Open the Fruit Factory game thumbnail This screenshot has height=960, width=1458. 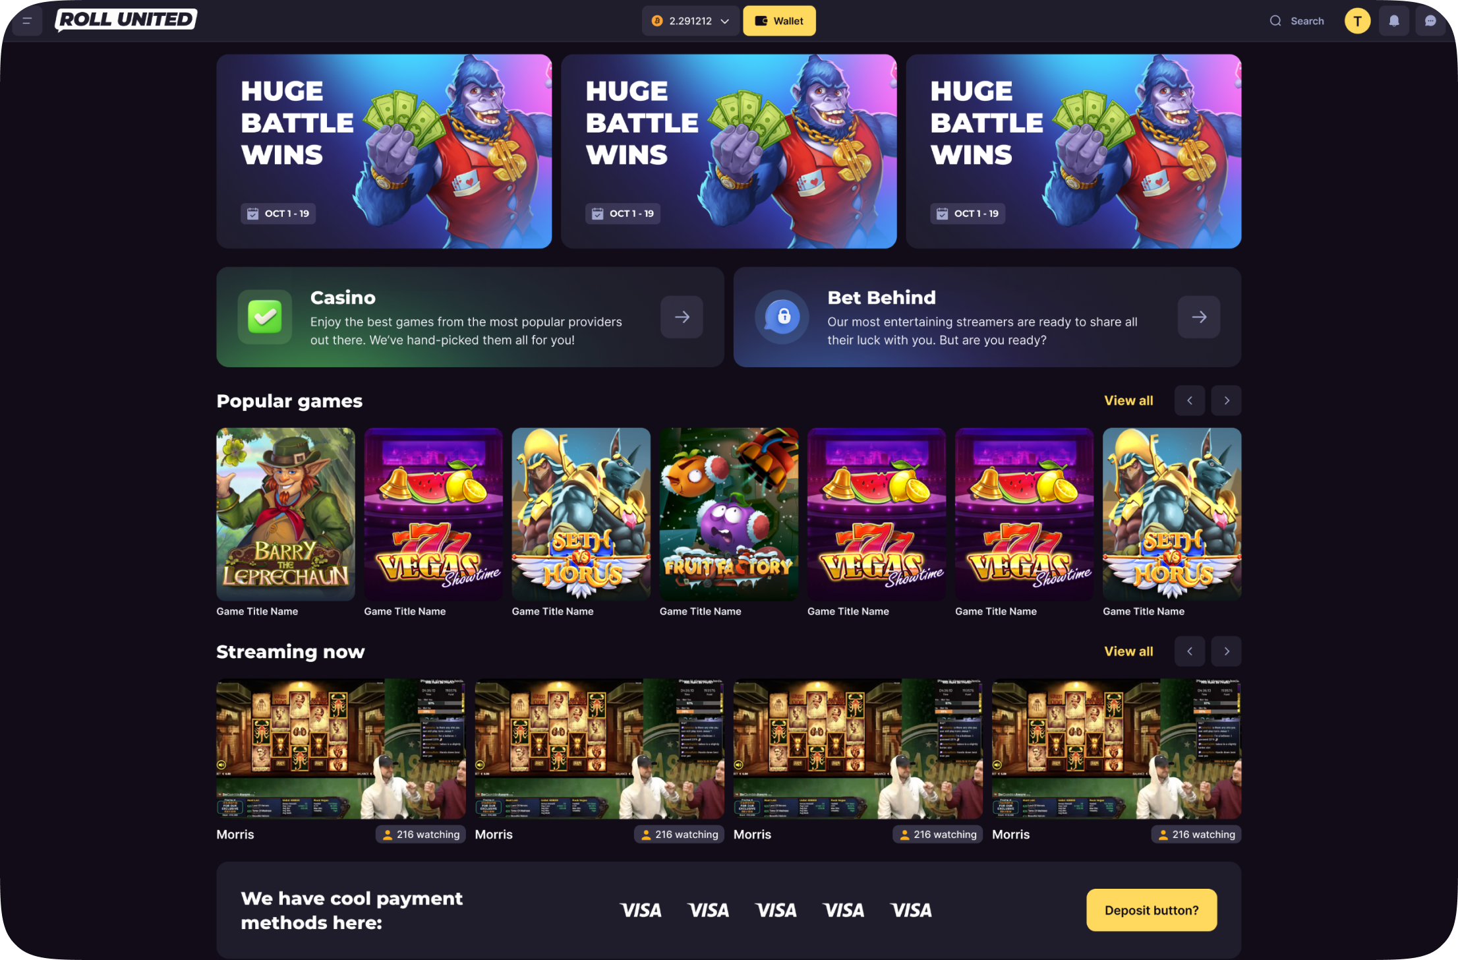tap(728, 514)
